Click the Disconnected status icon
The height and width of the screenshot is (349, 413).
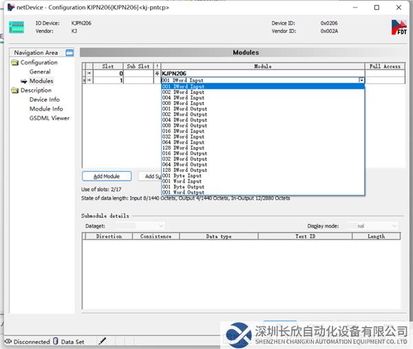(x=8, y=341)
